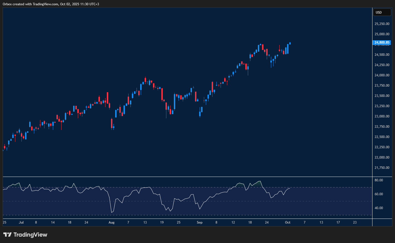
Task: Click the Orbex TradingView.com attribution text
Action: point(51,4)
